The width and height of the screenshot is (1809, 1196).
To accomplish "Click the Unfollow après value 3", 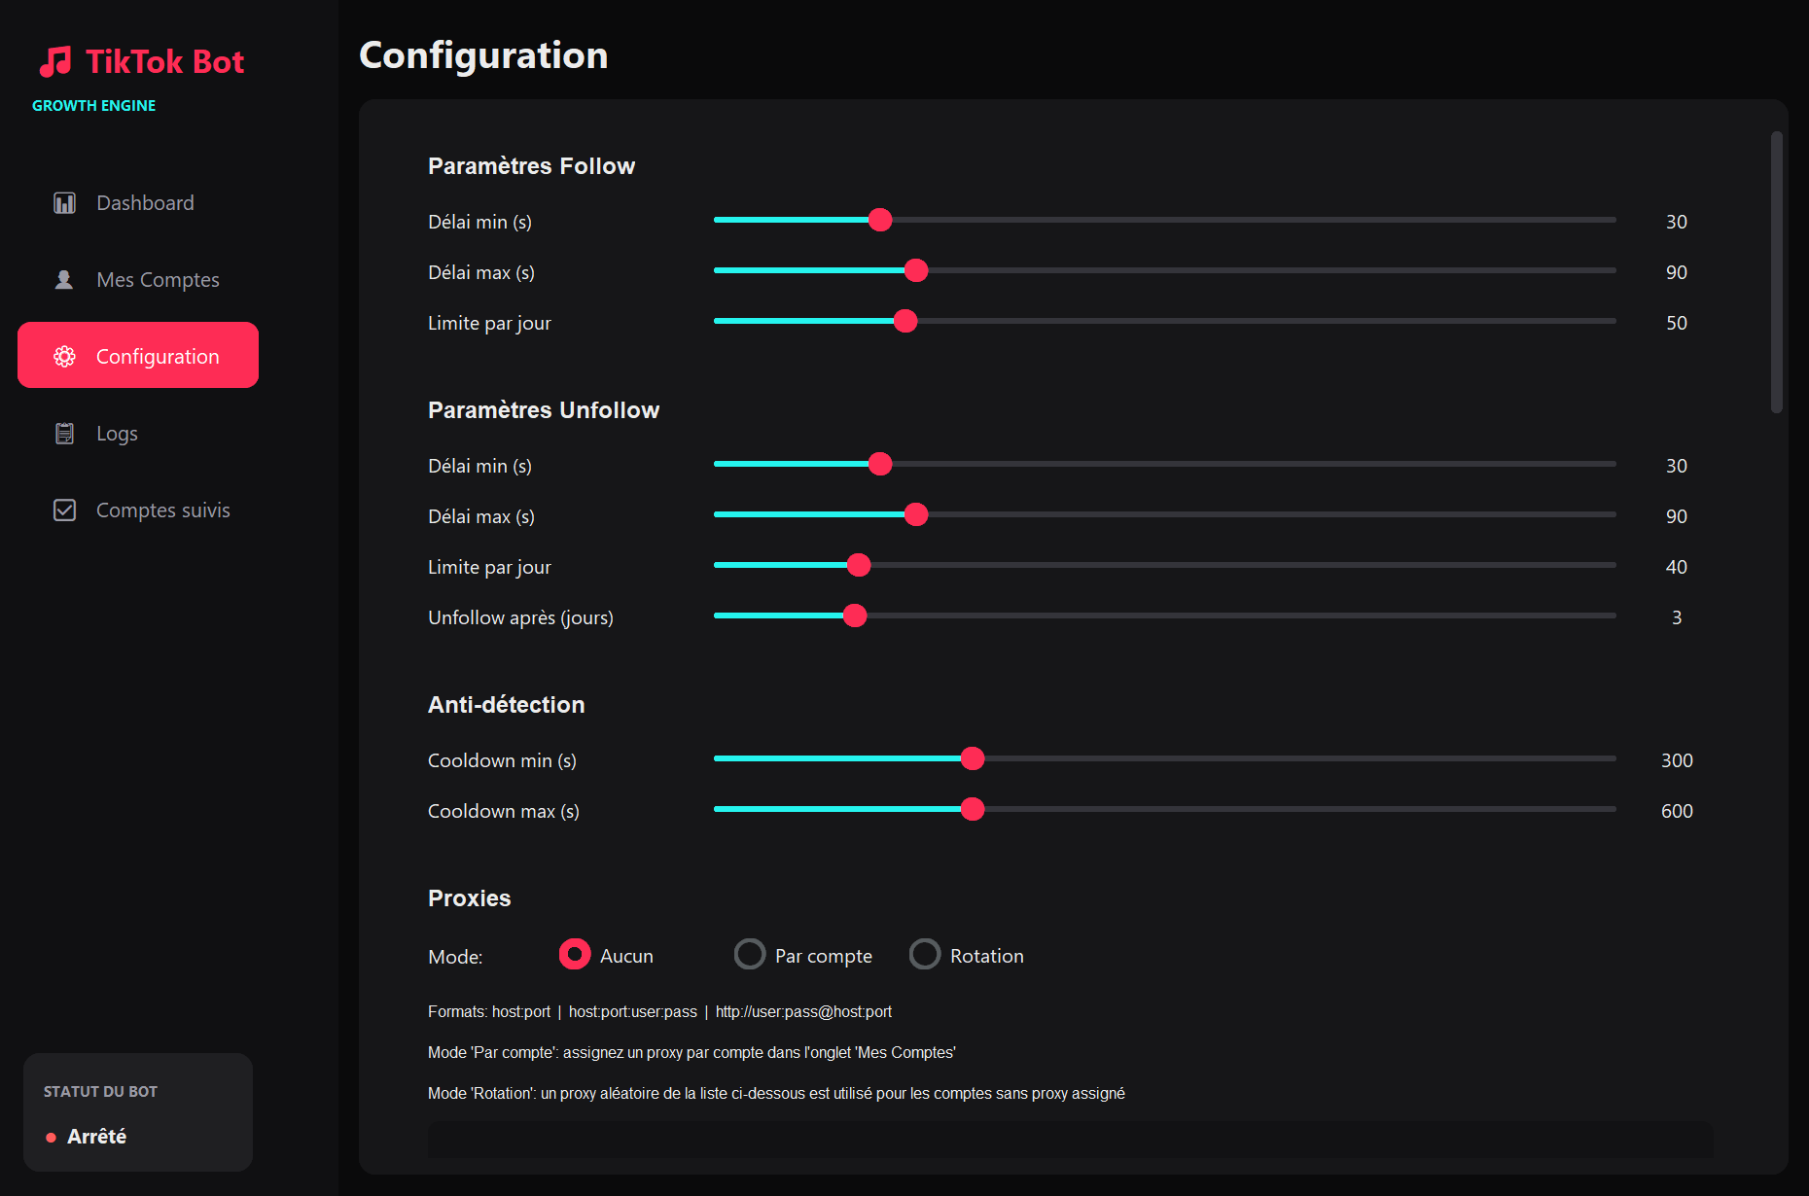I will pos(1677,617).
